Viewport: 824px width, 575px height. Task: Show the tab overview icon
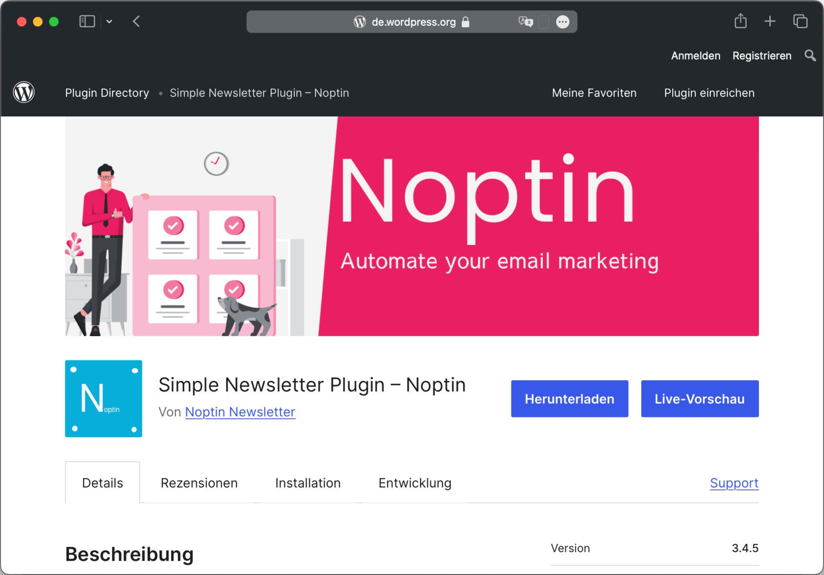800,21
